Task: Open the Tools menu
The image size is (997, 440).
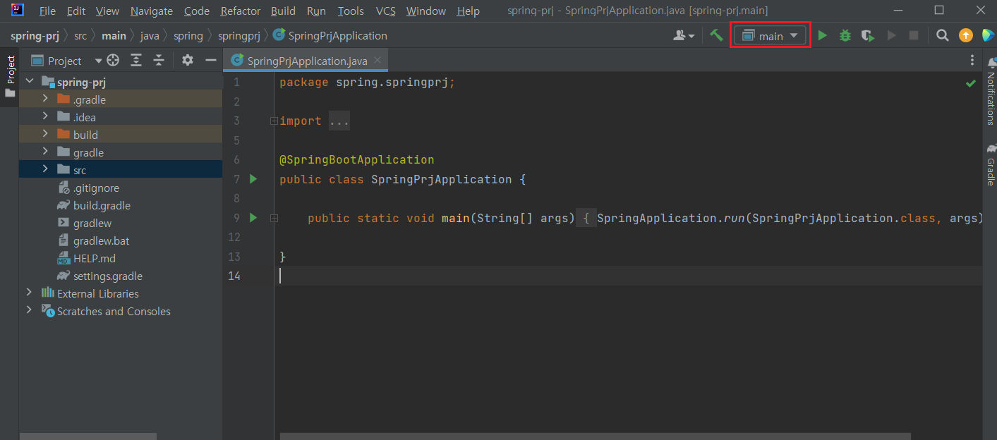Action: [x=351, y=11]
